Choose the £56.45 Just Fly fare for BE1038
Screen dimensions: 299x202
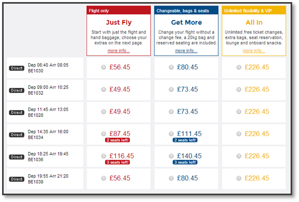pyautogui.click(x=104, y=178)
